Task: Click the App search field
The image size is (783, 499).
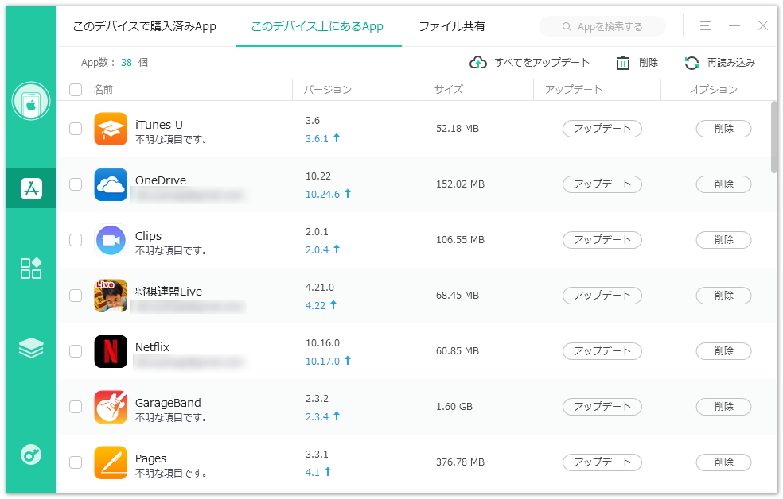Action: tap(602, 25)
